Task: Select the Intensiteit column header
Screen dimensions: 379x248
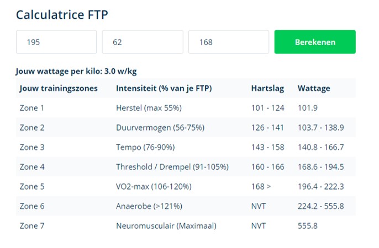Action: (x=164, y=88)
